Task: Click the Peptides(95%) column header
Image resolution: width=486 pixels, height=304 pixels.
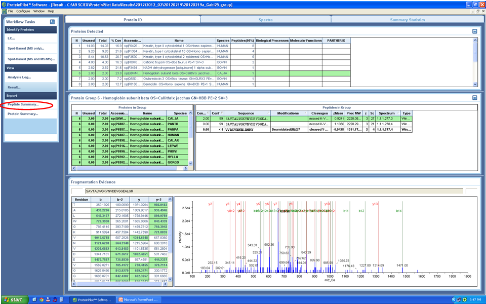Action: [242, 41]
